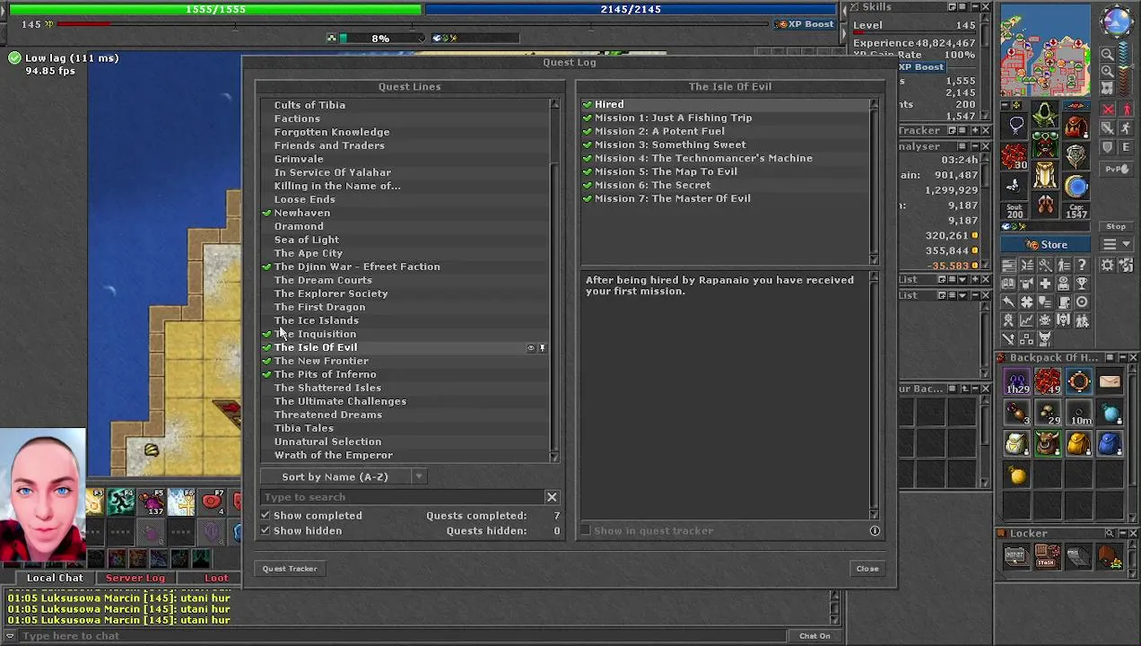This screenshot has width=1141, height=646.
Task: Open the Stash in the Locker panel
Action: tap(1047, 558)
